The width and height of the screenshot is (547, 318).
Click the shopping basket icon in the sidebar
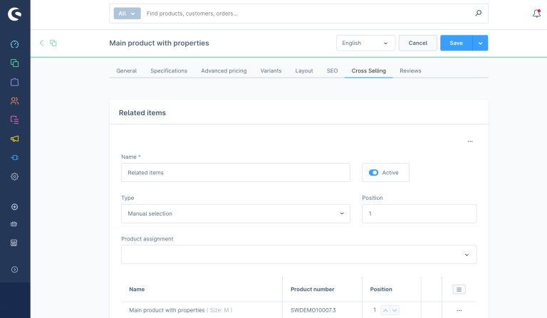(14, 224)
